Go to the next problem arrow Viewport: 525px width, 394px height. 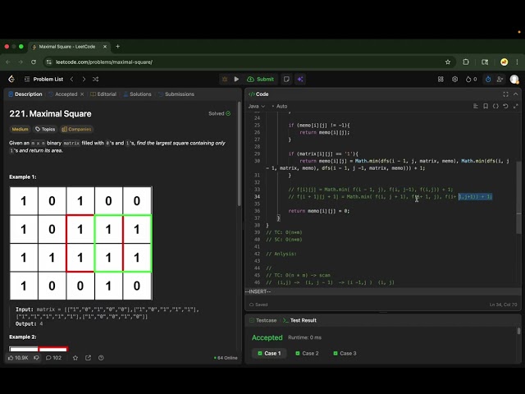pos(84,79)
